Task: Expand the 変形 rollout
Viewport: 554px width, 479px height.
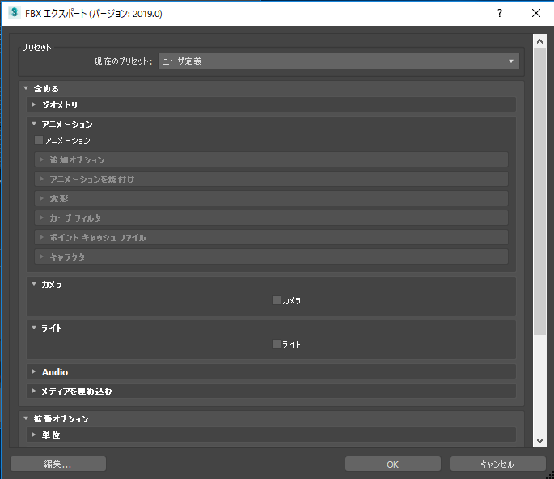Action: (272, 199)
